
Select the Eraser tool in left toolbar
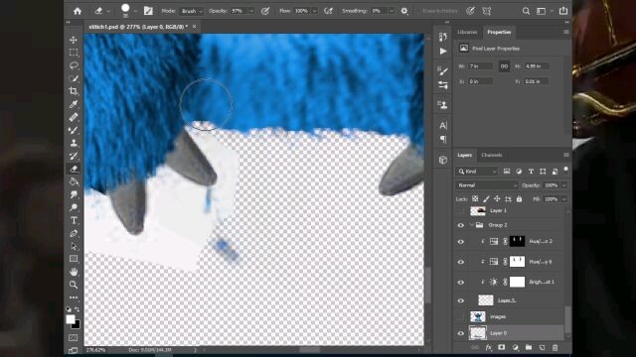[74, 170]
